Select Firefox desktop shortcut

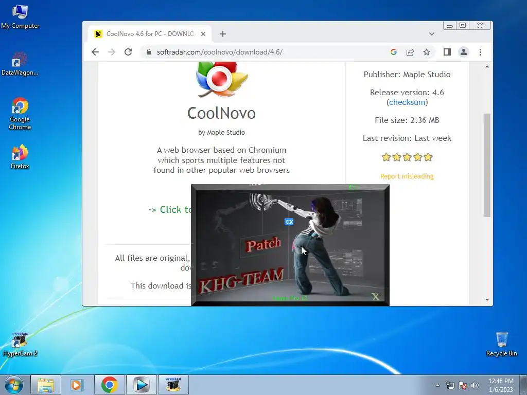click(20, 157)
